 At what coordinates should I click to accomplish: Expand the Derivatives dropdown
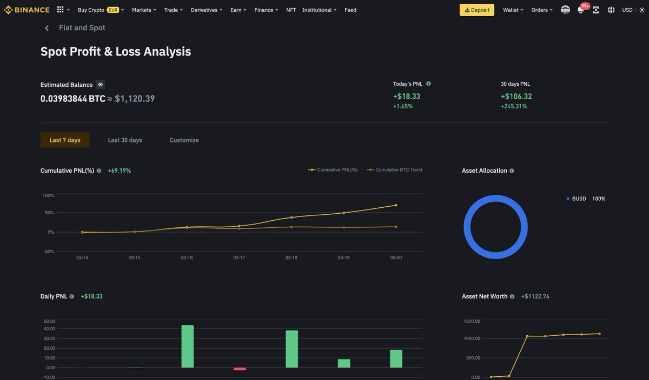click(207, 10)
